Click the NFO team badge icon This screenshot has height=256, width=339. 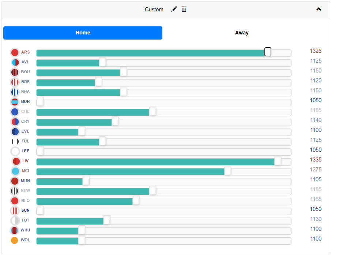pos(15,201)
